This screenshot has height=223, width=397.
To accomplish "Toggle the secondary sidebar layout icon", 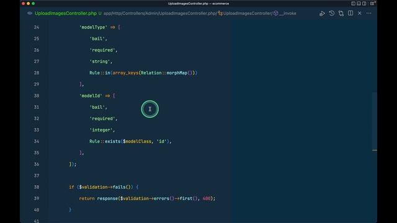I will [x=364, y=4].
